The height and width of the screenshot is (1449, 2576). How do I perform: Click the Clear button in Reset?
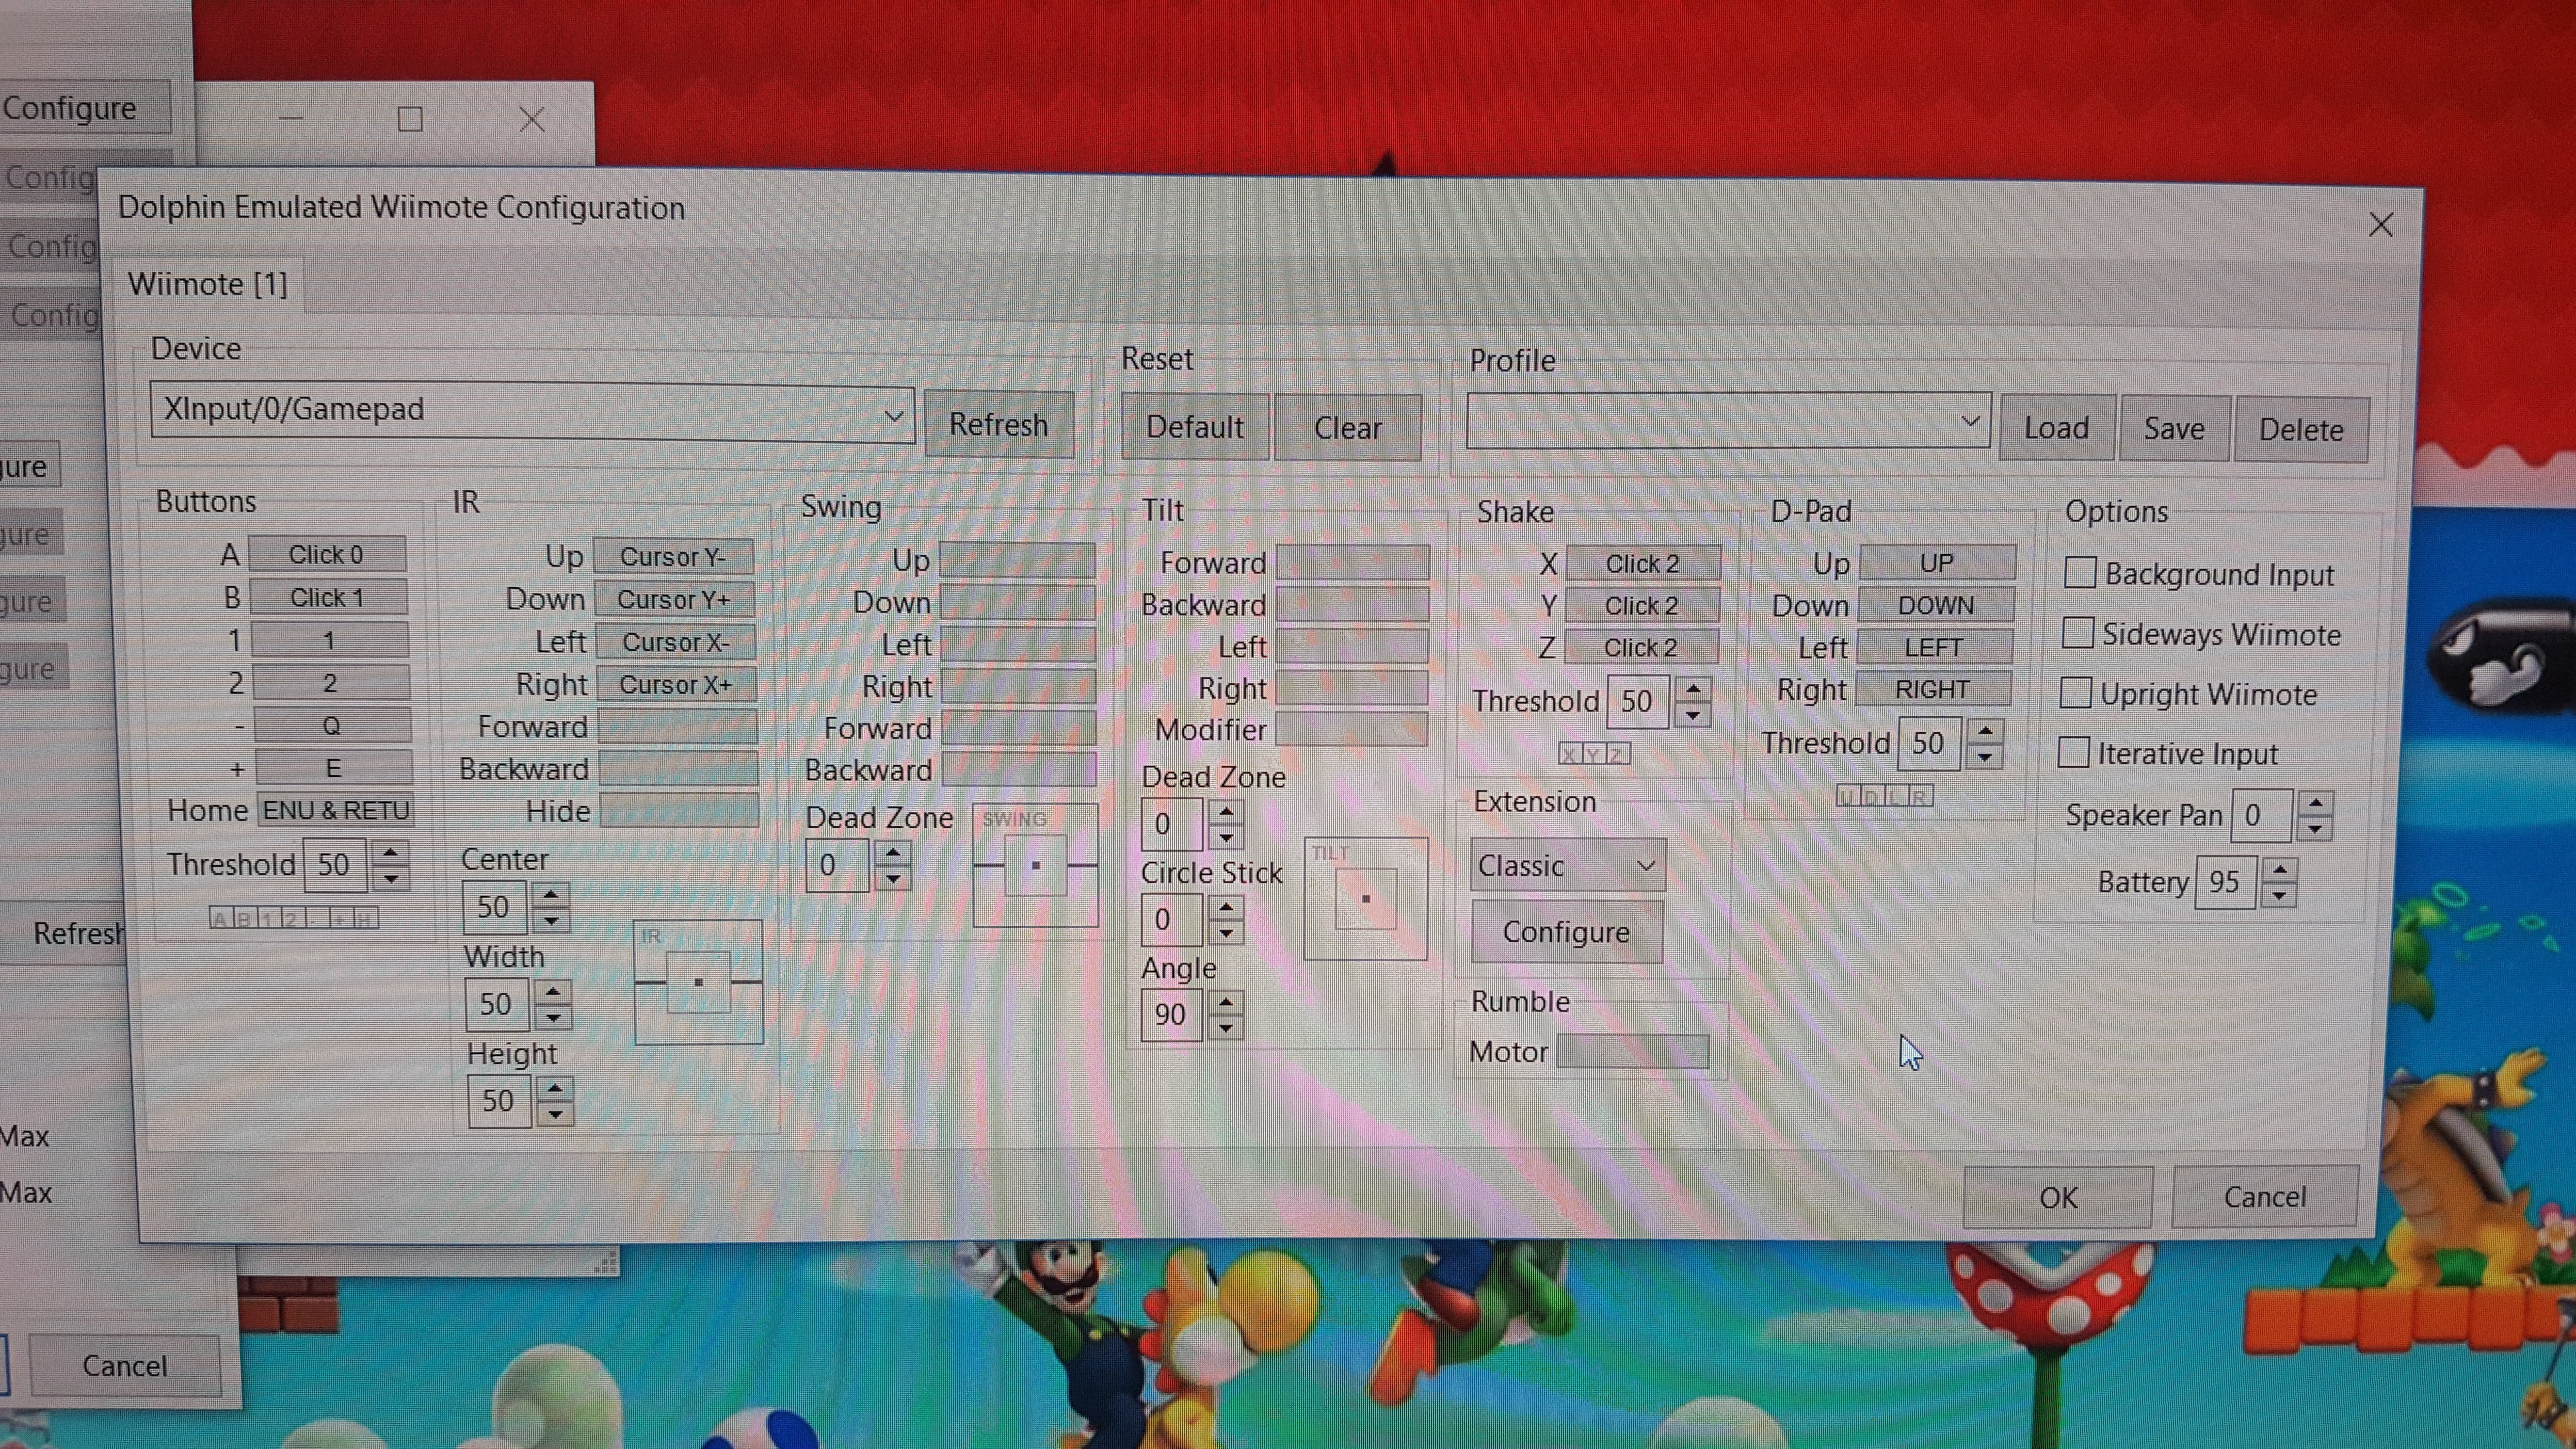(x=1347, y=428)
